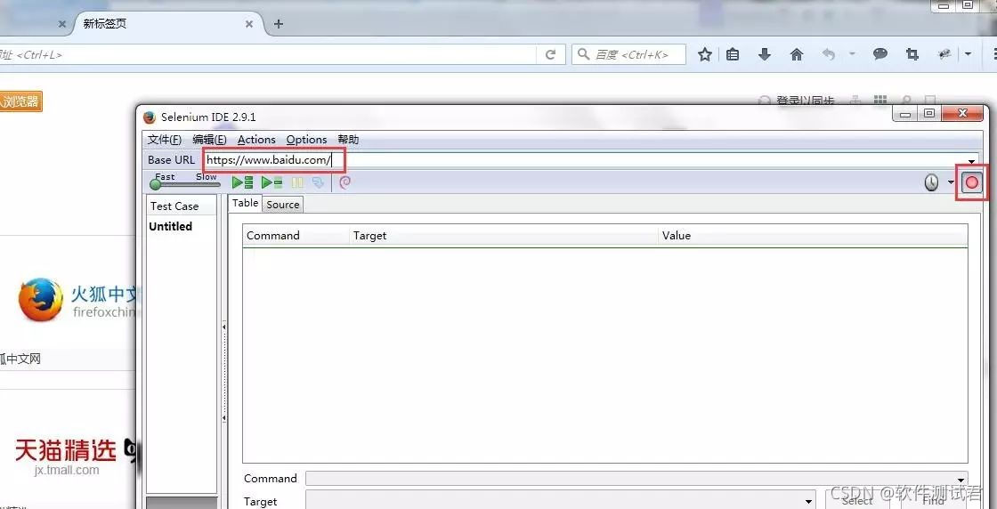Click the pause/resume icon
This screenshot has width=997, height=509.
(x=297, y=182)
